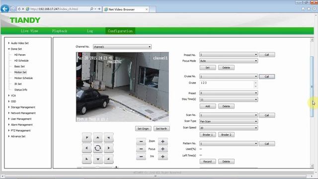318x179 pixels.
Task: Select HD Schedule under Dome Set
Action: (x=21, y=61)
